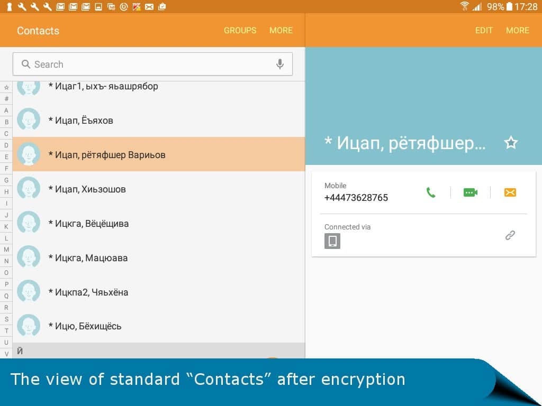Open the MORE menu in the detail pane

pos(517,31)
